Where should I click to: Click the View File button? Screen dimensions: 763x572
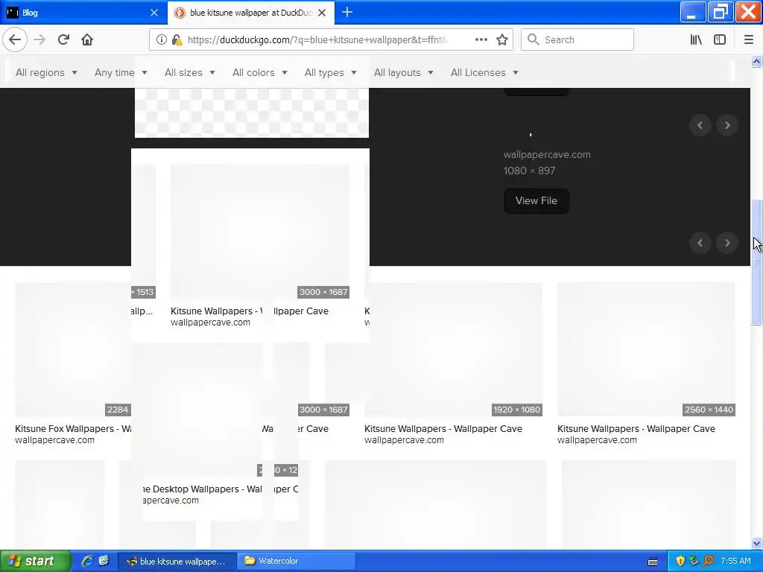pos(536,201)
